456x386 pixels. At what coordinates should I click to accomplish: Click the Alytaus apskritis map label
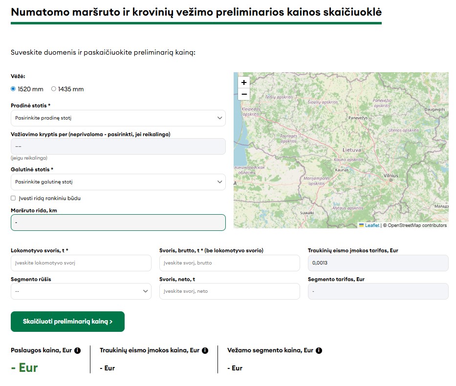click(348, 208)
